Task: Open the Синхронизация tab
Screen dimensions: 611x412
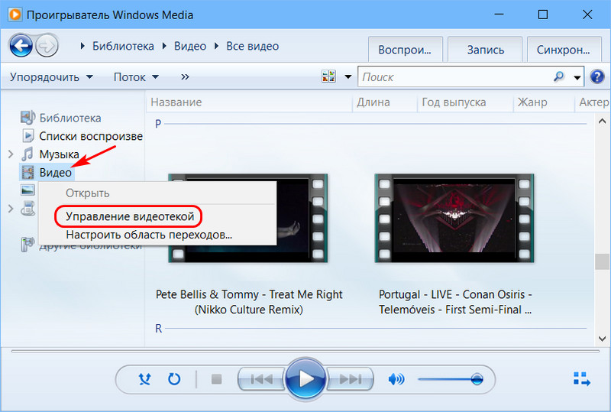Action: pos(564,50)
